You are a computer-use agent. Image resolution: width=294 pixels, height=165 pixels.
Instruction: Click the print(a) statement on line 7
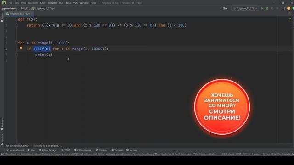coord(44,55)
